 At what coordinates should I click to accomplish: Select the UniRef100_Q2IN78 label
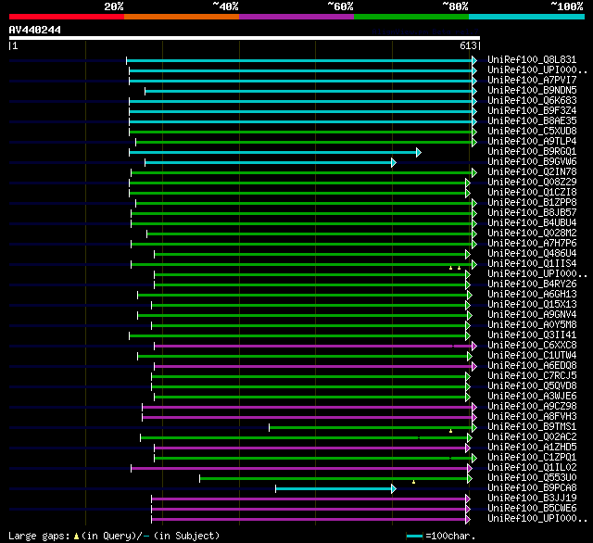532,171
